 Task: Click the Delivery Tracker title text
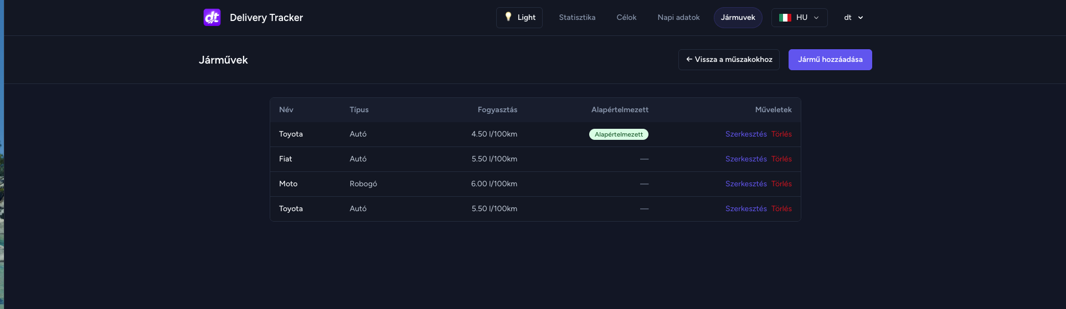pos(266,18)
